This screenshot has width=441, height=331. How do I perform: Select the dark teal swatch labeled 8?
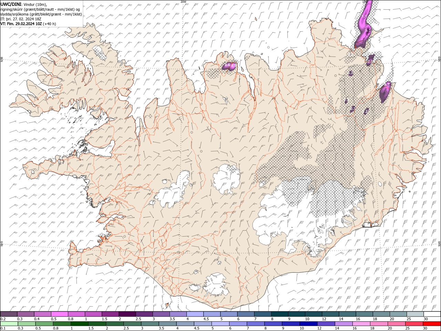280,314
